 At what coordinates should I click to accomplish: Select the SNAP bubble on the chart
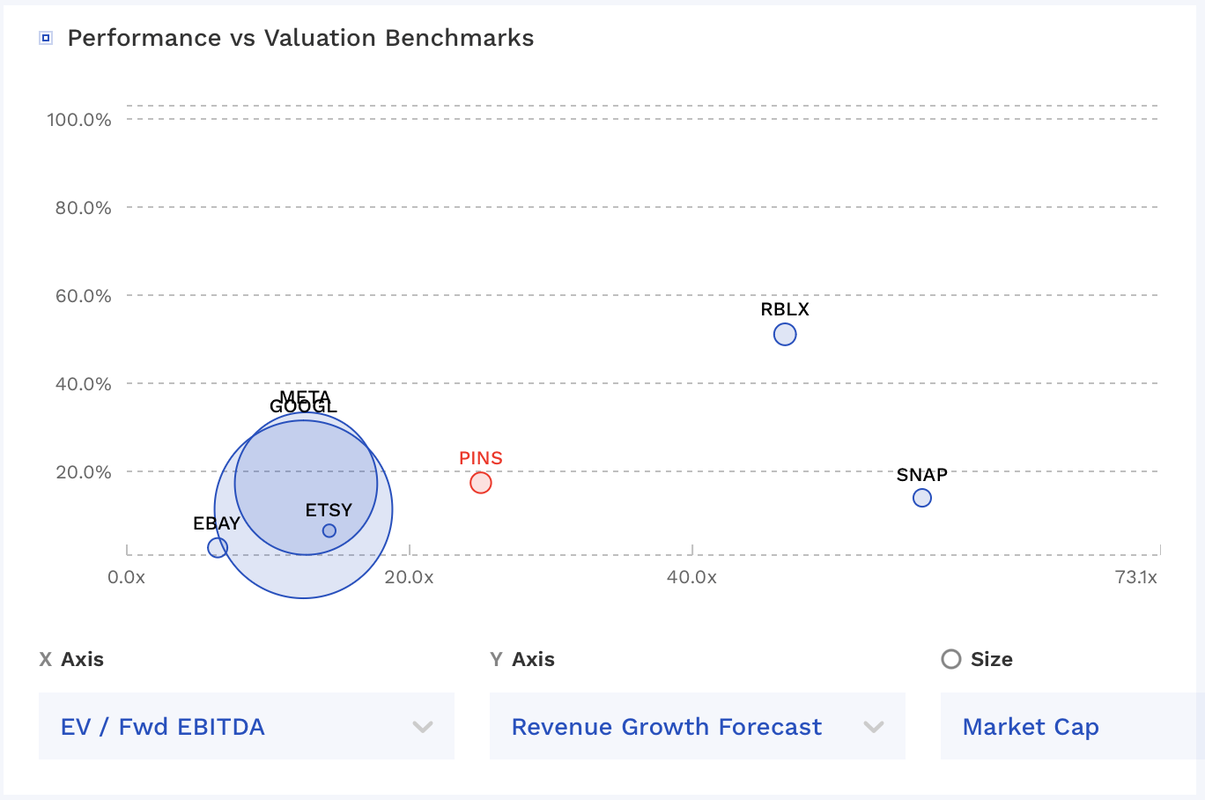[x=922, y=498]
